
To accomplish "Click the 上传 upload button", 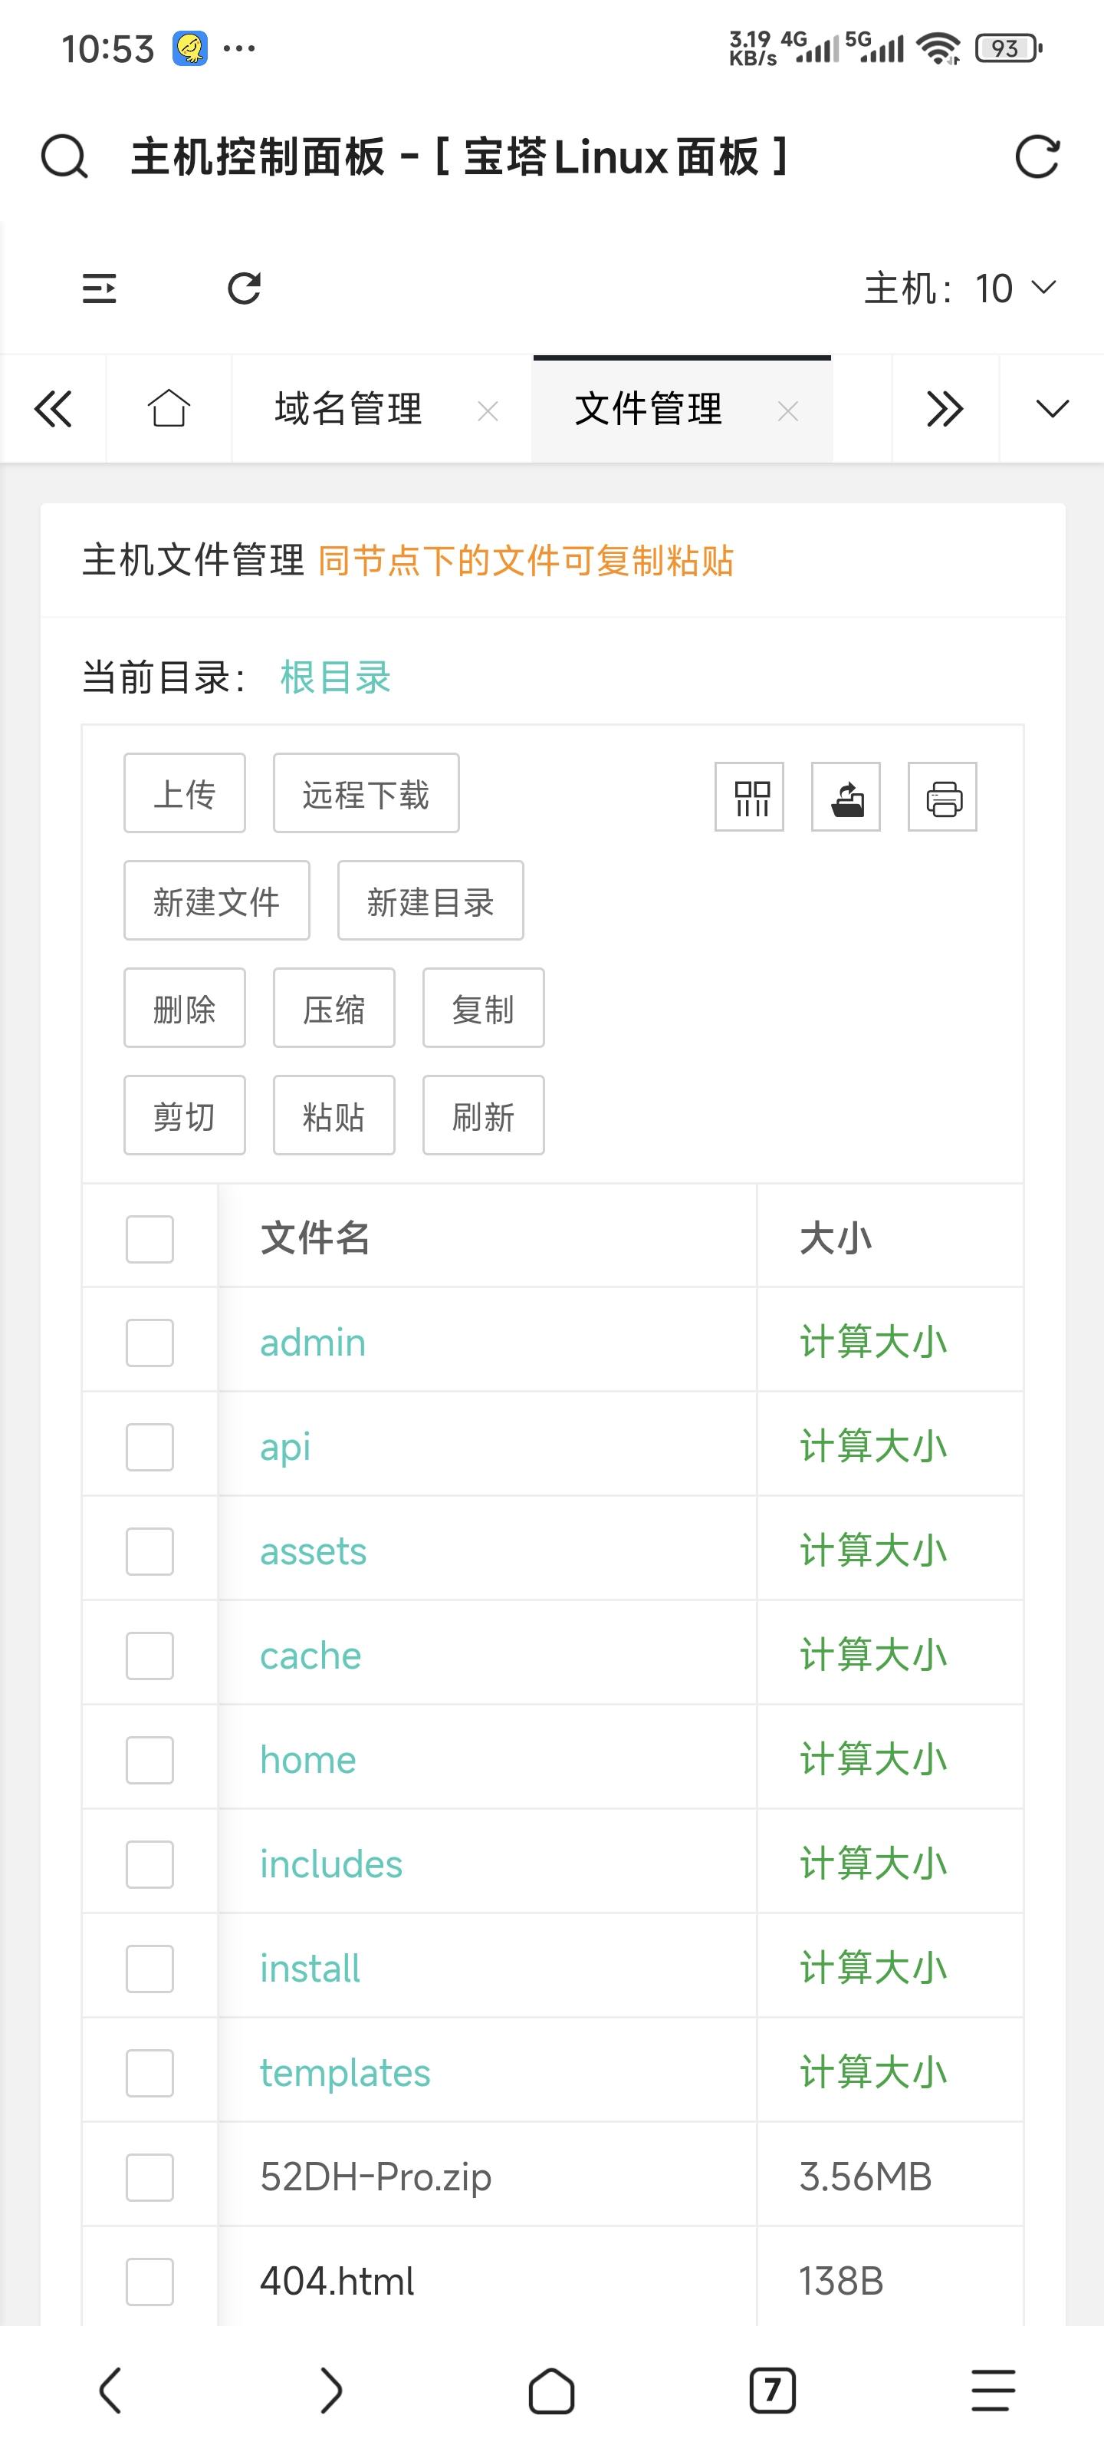I will click(x=184, y=793).
